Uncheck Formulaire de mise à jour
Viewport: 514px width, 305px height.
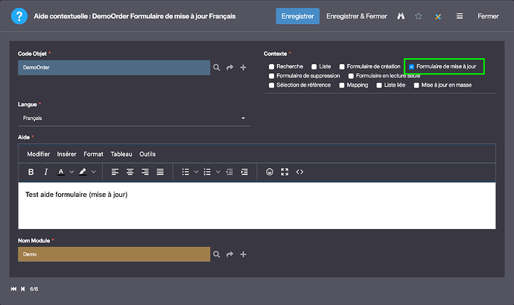(x=412, y=66)
